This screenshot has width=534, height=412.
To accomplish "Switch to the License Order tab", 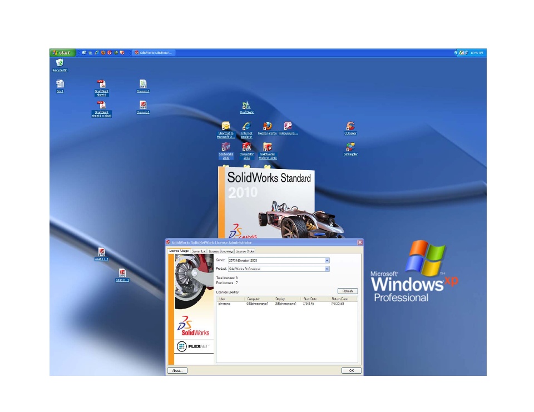I will (245, 251).
